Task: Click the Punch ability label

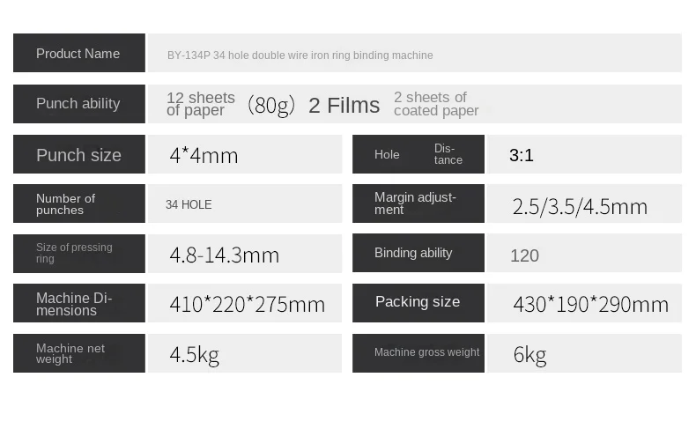Action: coord(78,104)
